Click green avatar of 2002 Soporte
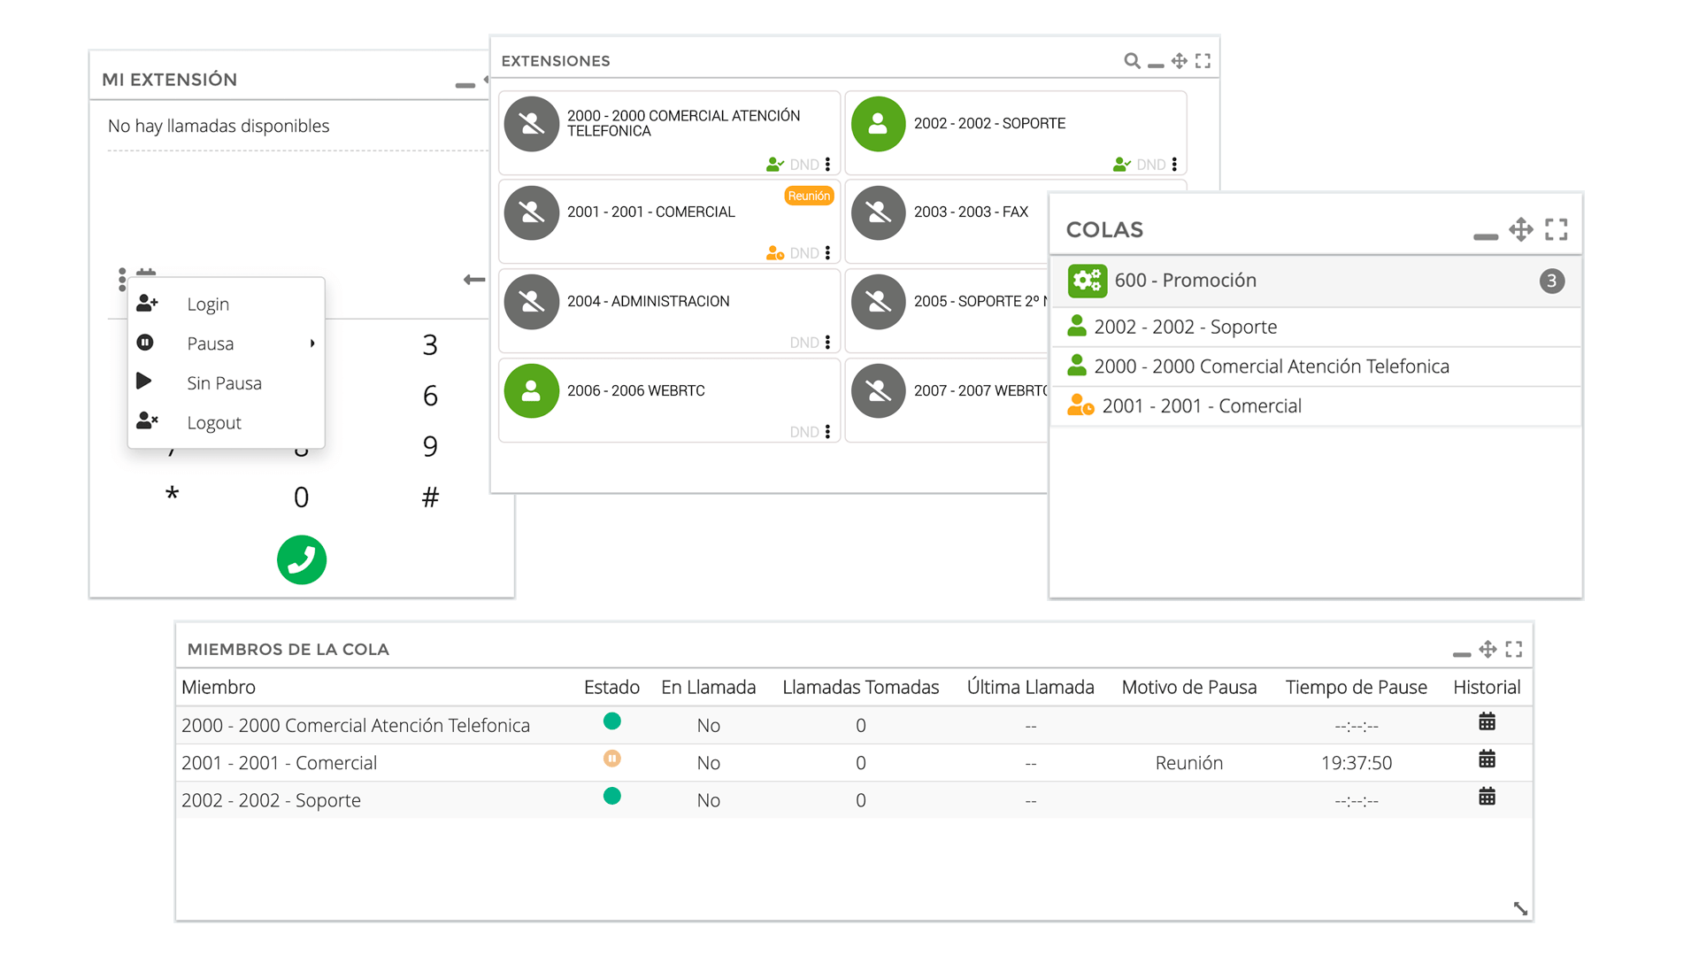 (879, 124)
